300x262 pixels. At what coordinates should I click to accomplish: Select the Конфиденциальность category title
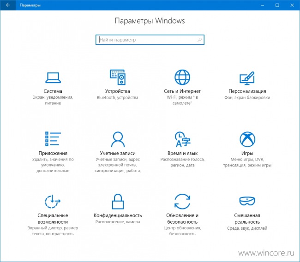pyautogui.click(x=118, y=215)
